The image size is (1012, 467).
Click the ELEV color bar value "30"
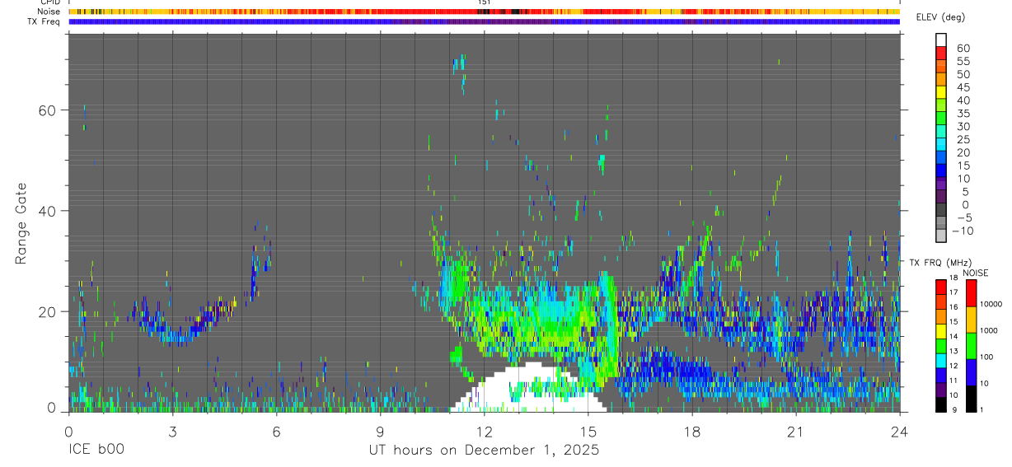[x=963, y=126]
